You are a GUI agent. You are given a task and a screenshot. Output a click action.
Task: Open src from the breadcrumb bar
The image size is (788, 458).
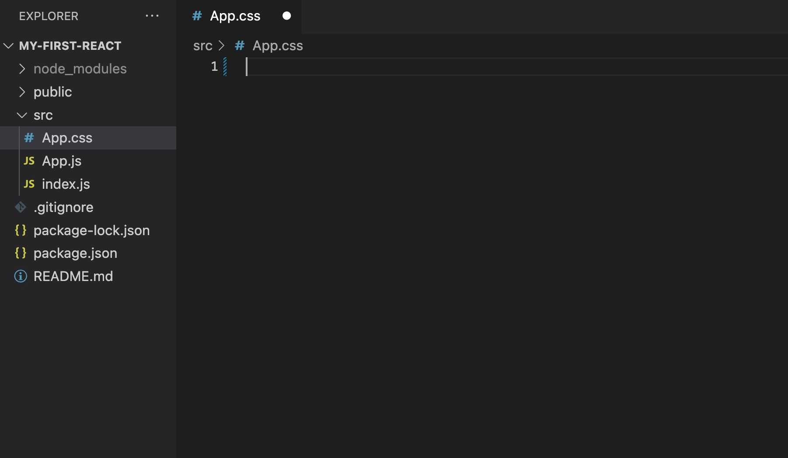click(202, 45)
